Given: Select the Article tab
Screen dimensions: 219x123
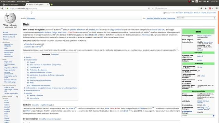Looking at the screenshot, I should pos(23,18).
